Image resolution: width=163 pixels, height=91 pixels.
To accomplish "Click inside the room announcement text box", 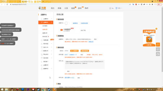I will [x=85, y=64].
